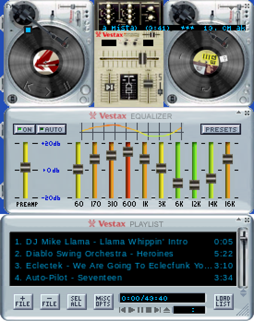The height and width of the screenshot is (321, 254).
Task: Click the left turntable record label
Action: click(x=46, y=62)
